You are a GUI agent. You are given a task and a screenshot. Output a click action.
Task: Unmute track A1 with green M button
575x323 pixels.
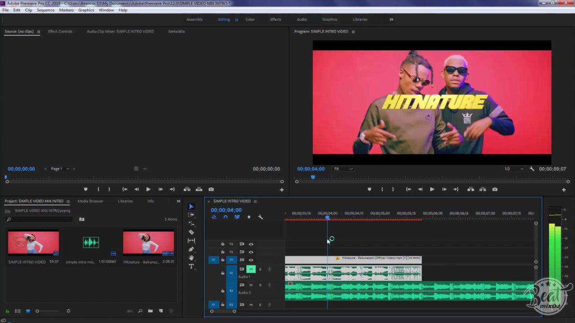[x=251, y=269]
